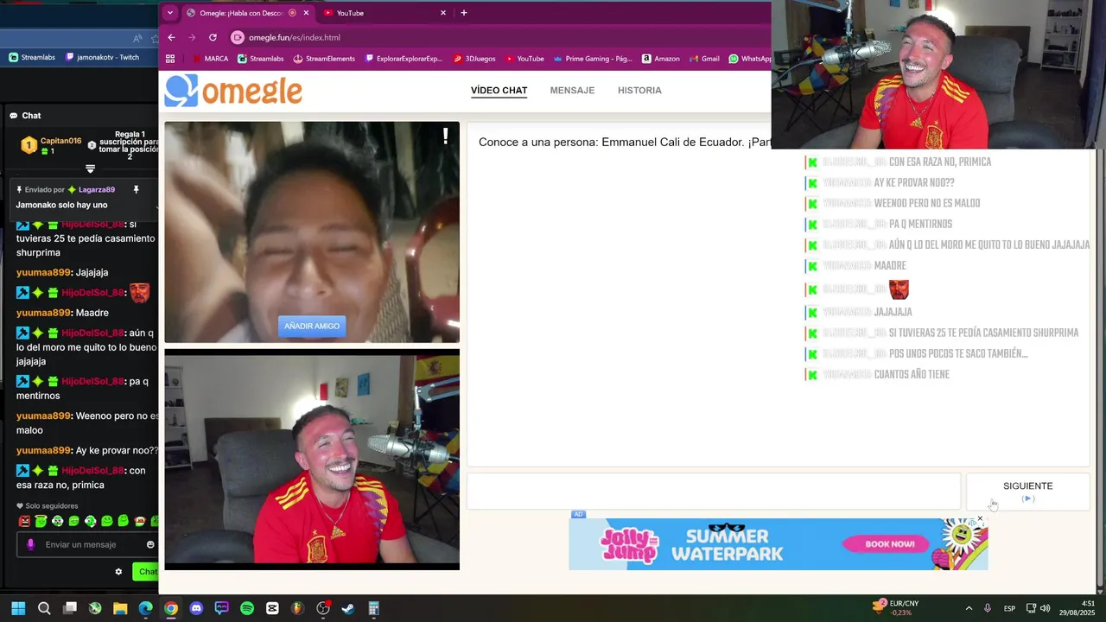The image size is (1106, 622).
Task: Close the ad banner
Action: tap(980, 519)
